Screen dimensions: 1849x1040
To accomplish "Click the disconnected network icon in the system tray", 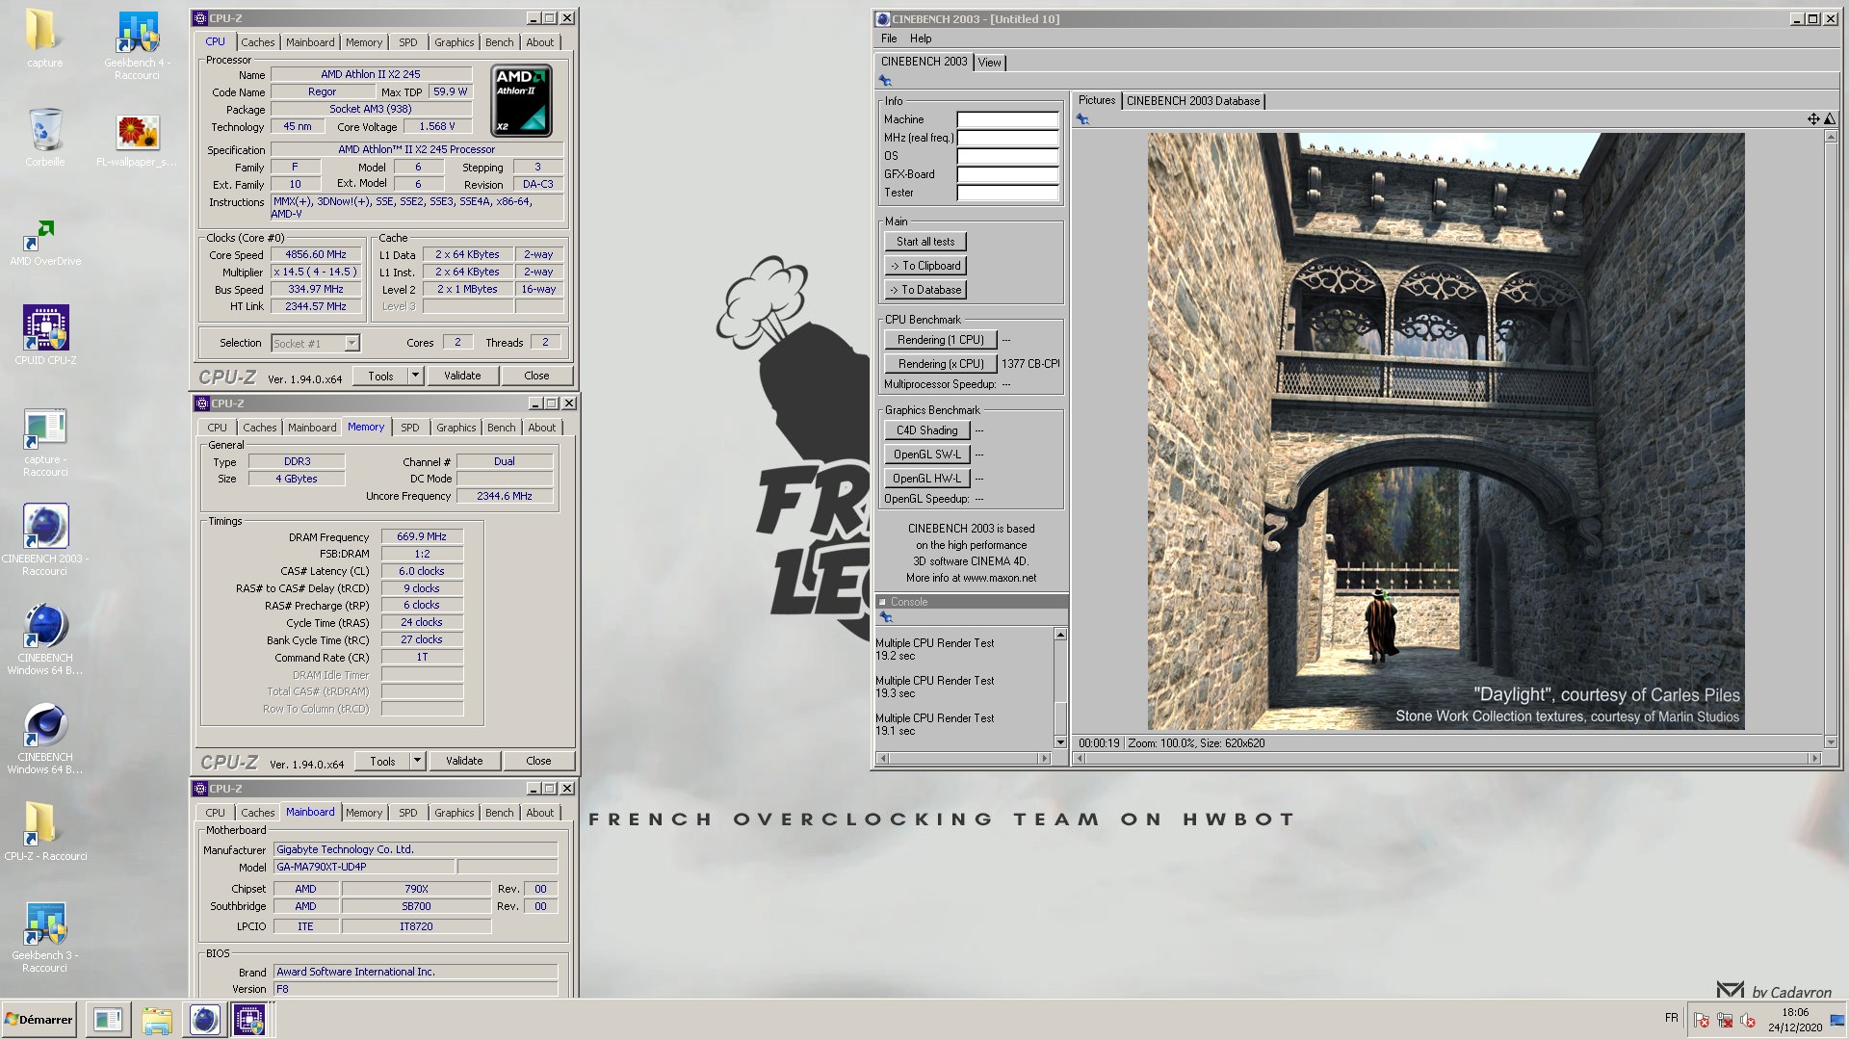I will point(1725,1020).
